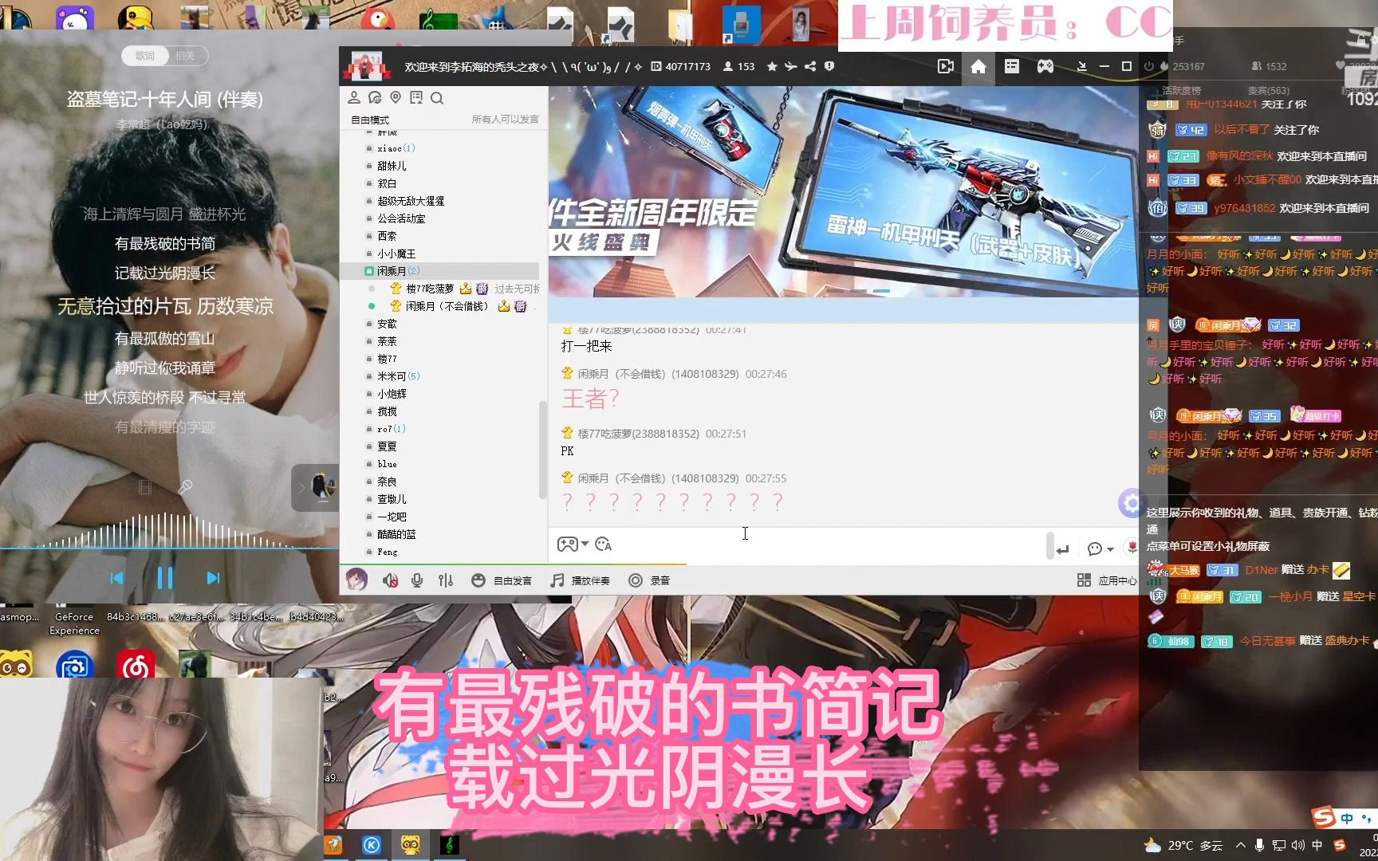
Task: Search channel members with the magnifier icon
Action: [x=437, y=97]
